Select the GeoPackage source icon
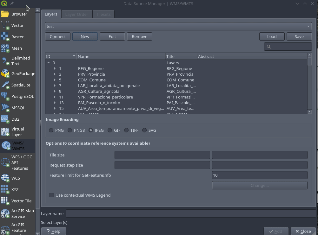Viewport: 318px width, 235px height. 5,74
